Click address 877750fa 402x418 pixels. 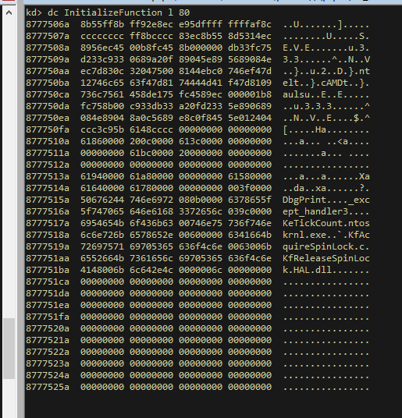click(48, 129)
